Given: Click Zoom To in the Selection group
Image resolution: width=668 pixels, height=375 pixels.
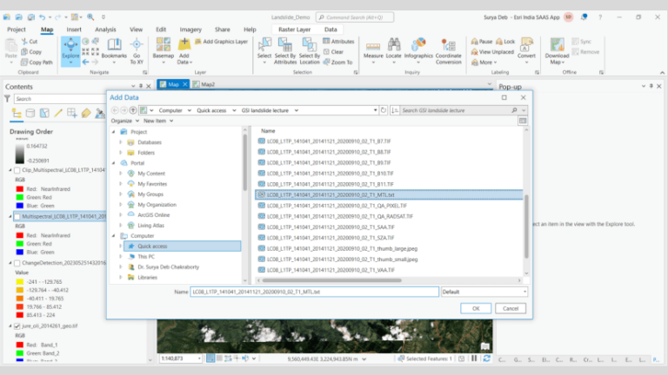Looking at the screenshot, I should click(x=337, y=62).
